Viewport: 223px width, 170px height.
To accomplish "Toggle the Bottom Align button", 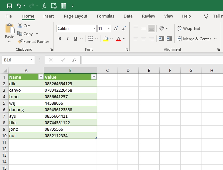I will point(151,28).
